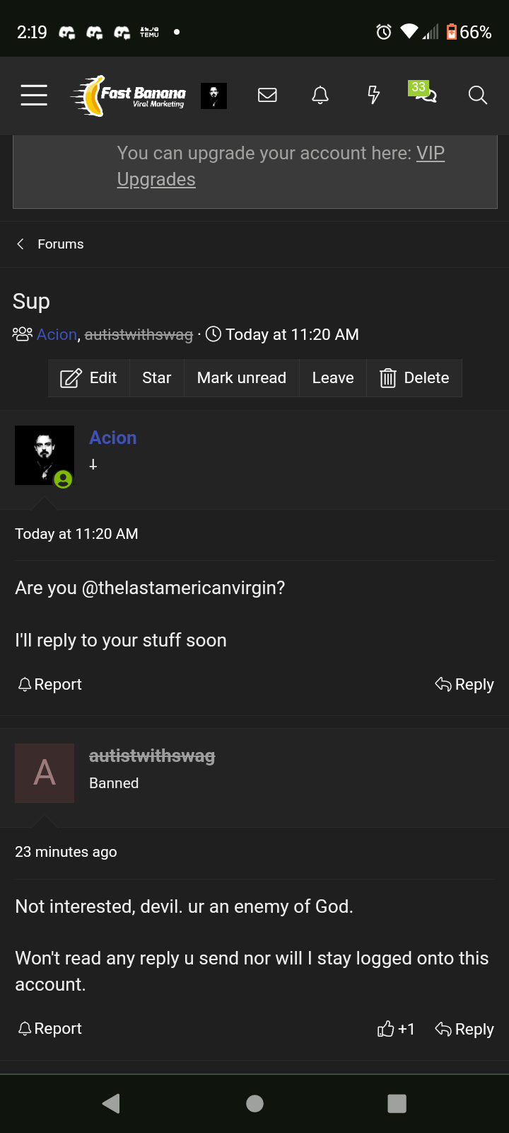The image size is (509, 1133).
Task: Star this conversation
Action: 156,377
